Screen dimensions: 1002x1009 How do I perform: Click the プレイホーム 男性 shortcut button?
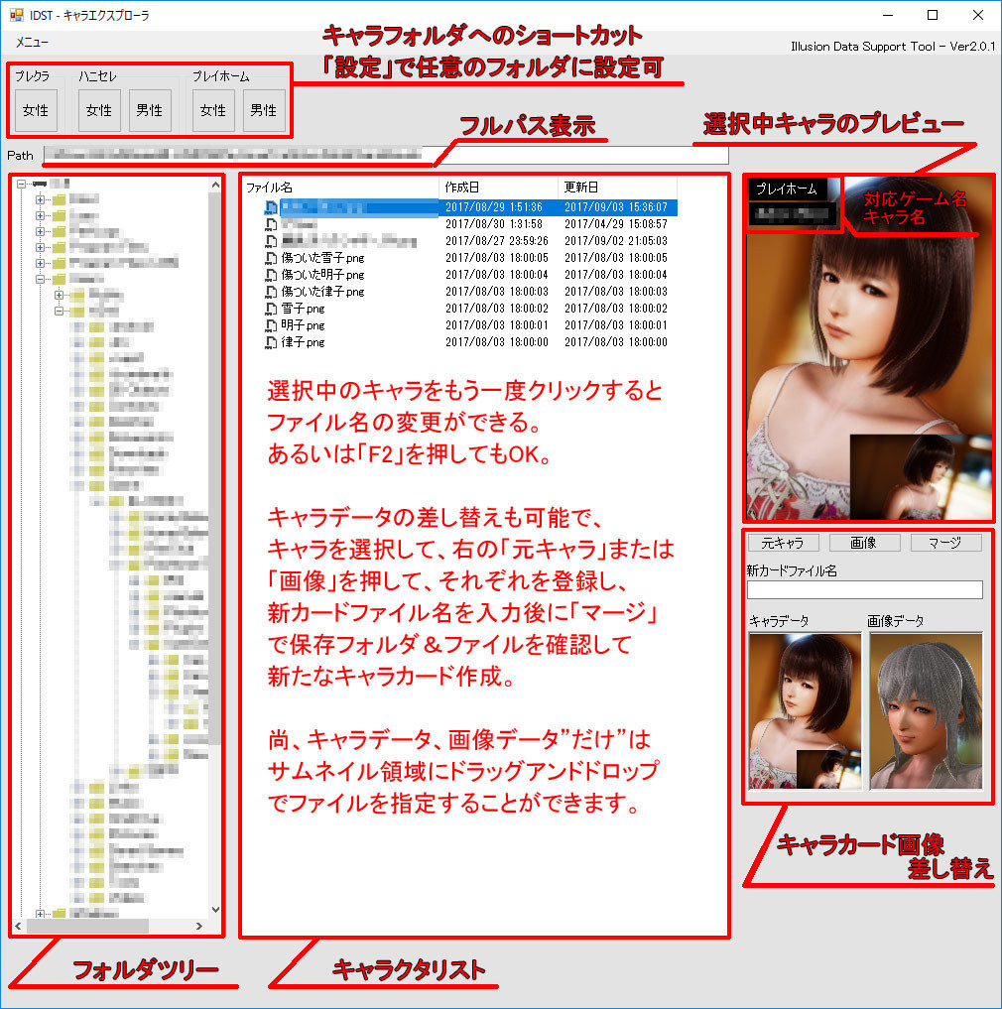[264, 111]
